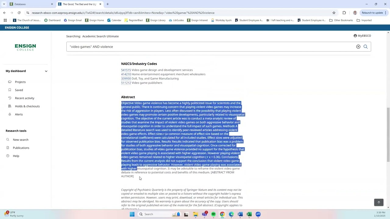
Task: Open weather widget 37°F Partly sunny
Action: click(x=14, y=214)
